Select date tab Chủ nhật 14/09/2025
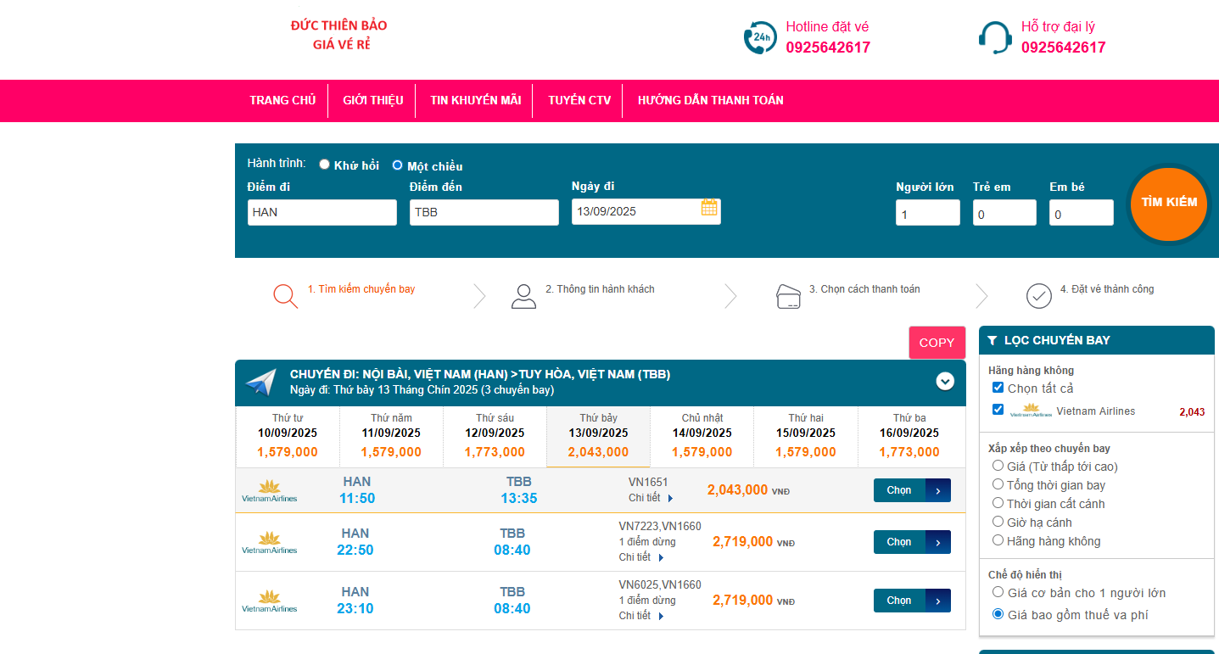Image resolution: width=1219 pixels, height=654 pixels. pyautogui.click(x=702, y=436)
